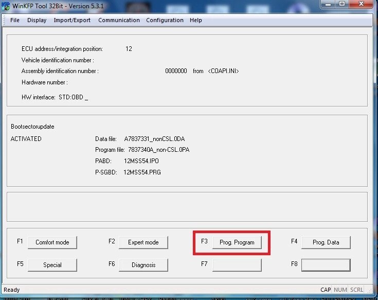Click the WinKFP icon in the title bar
The width and height of the screenshot is (378, 300).
(6, 6)
